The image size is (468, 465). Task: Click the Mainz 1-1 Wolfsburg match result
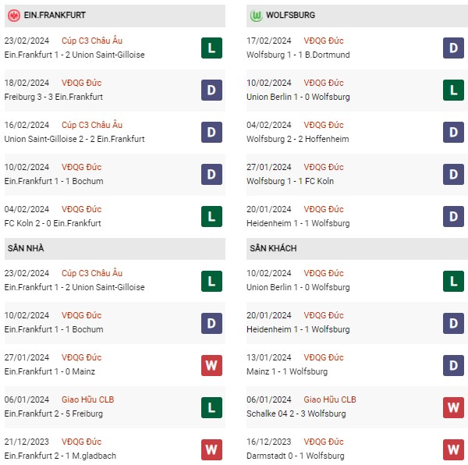click(287, 371)
